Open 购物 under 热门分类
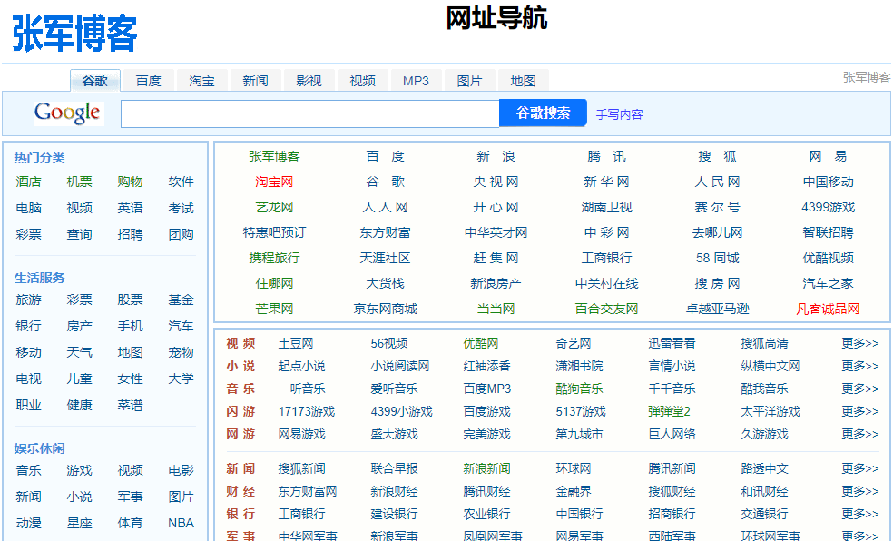The width and height of the screenshot is (893, 541). tap(130, 182)
